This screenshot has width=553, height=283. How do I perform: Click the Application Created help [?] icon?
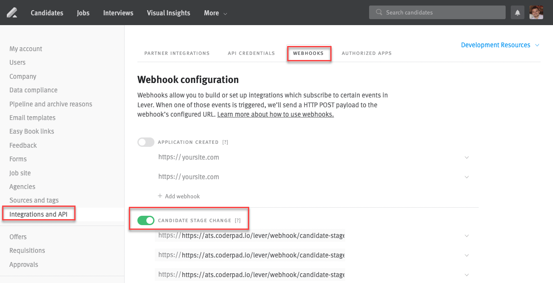[225, 142]
